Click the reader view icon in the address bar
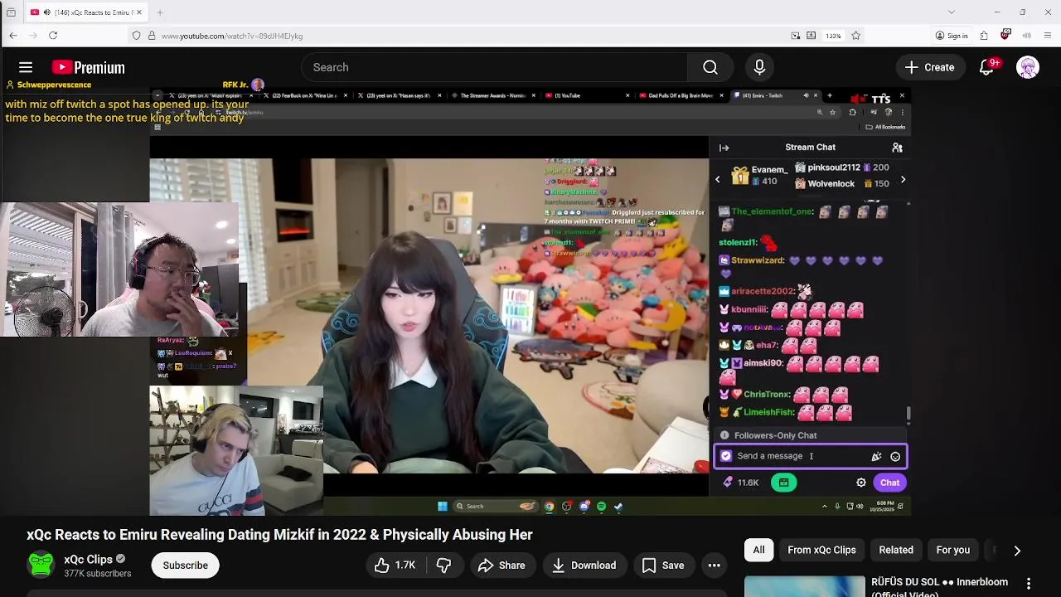Image resolution: width=1061 pixels, height=597 pixels. [x=811, y=36]
